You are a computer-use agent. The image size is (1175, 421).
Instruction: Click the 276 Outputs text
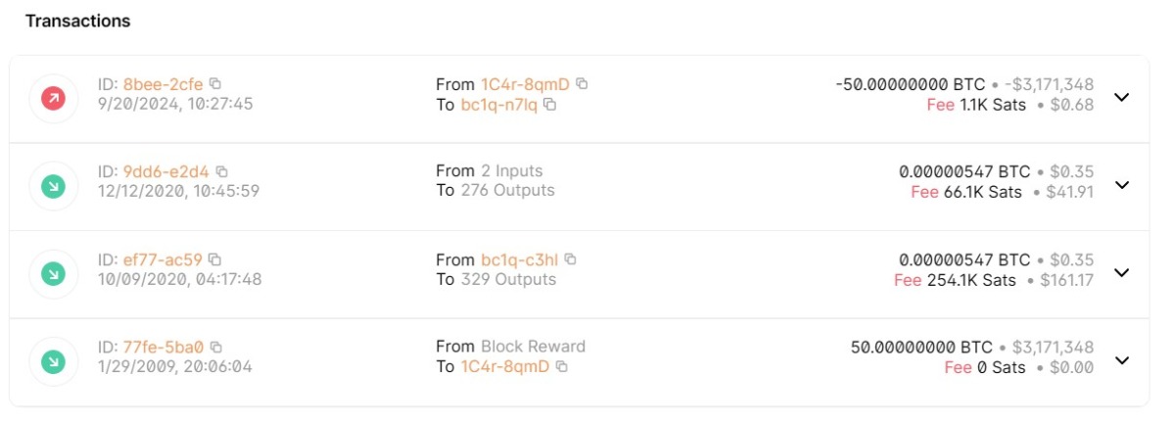coord(507,191)
